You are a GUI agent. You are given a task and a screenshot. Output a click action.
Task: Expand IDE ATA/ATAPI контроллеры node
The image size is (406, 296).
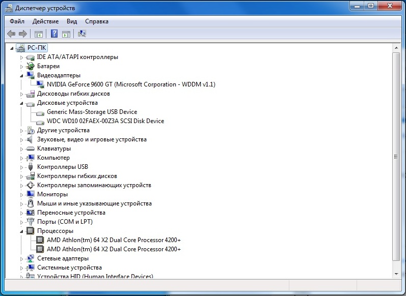22,57
